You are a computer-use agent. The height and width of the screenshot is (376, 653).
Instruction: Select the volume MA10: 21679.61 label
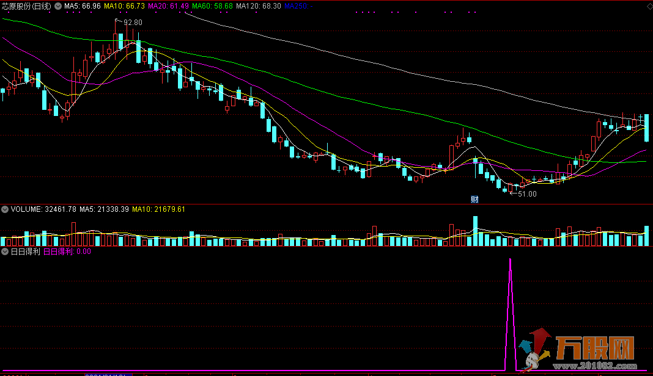[x=159, y=209]
